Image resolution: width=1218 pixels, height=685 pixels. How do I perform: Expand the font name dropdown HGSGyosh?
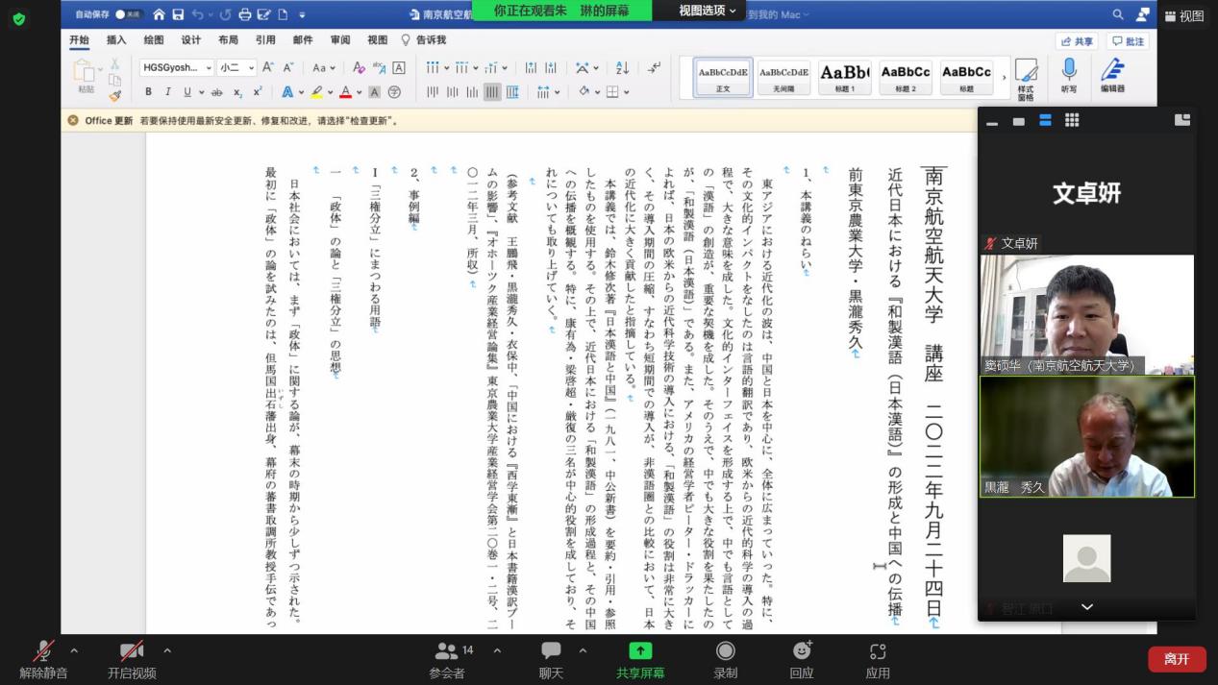click(209, 68)
